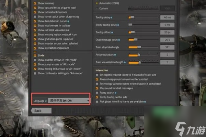Click the Train stop label angle 31° field

167,47
